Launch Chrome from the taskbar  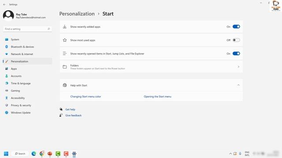(x=42, y=154)
